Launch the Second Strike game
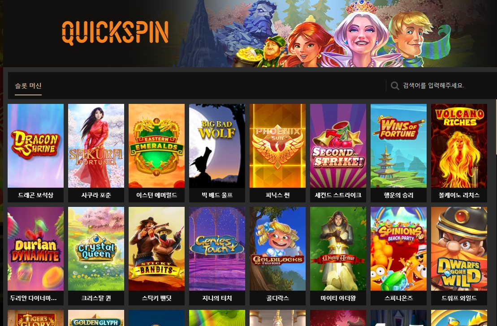This screenshot has width=497, height=326. click(338, 146)
